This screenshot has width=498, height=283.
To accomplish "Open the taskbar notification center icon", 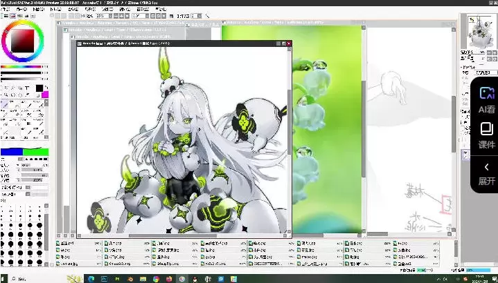I will click(495, 279).
